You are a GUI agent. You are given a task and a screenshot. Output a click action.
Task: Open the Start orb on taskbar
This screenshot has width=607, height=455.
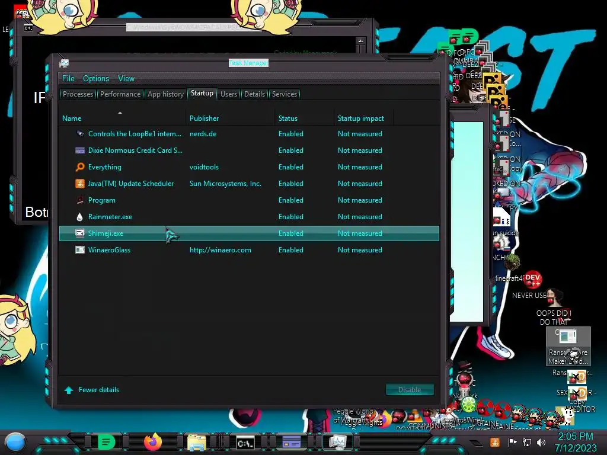tap(15, 442)
